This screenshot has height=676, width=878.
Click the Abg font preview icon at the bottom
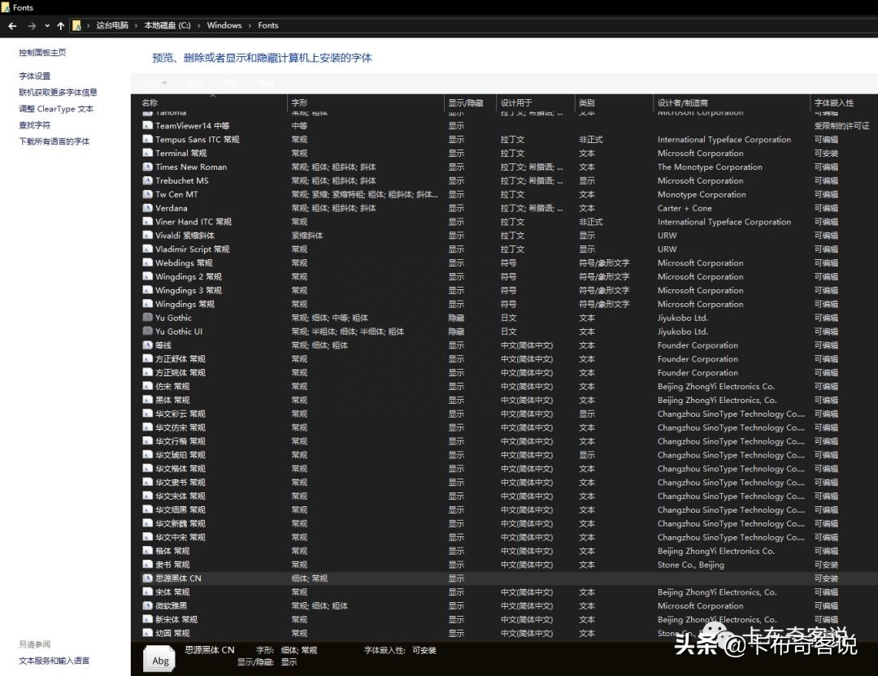159,659
